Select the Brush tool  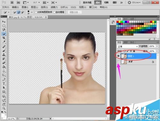(4, 51)
